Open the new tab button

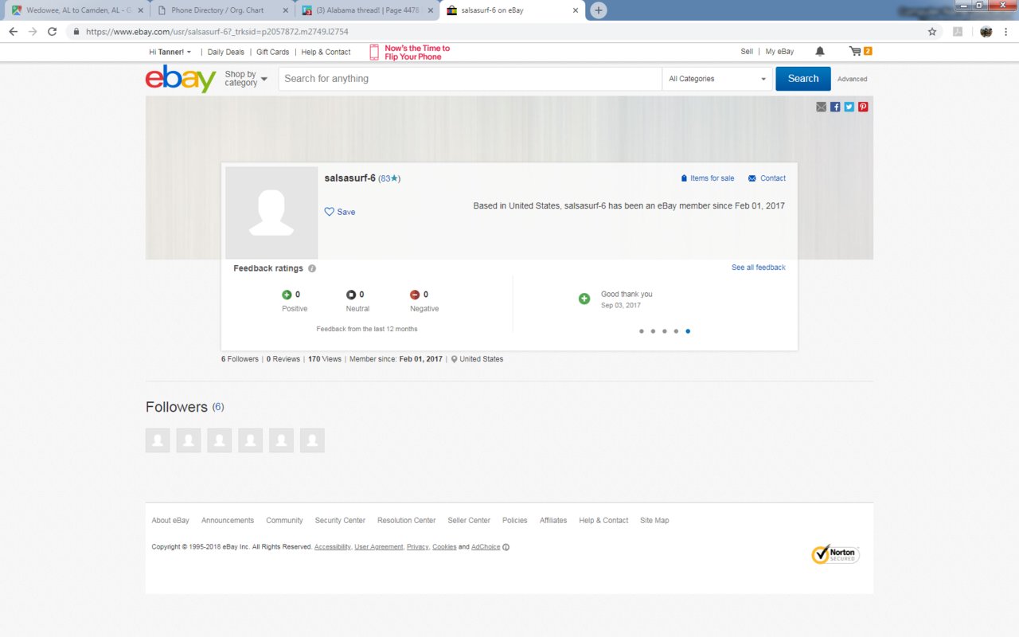599,10
